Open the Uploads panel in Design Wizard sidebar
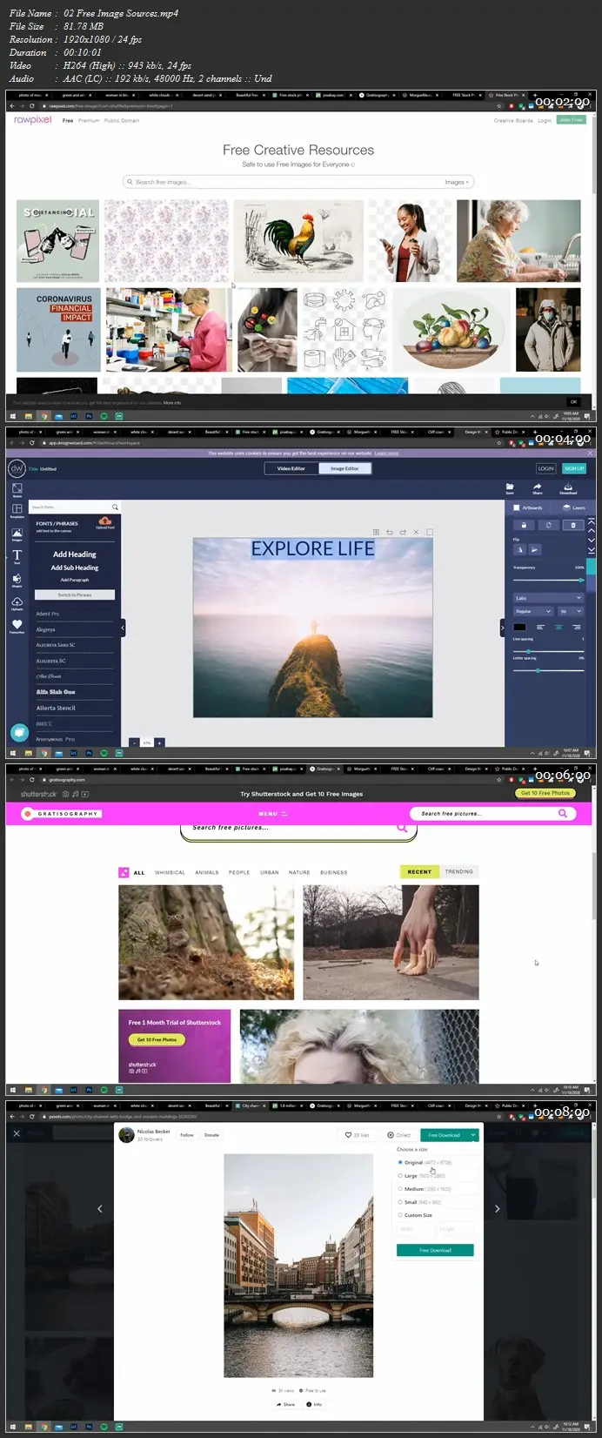The width and height of the screenshot is (602, 1438). click(17, 603)
